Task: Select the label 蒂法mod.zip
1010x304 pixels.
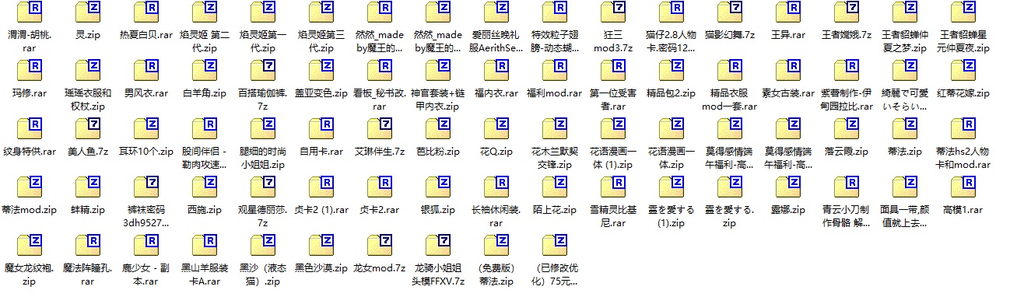Action: (30, 210)
